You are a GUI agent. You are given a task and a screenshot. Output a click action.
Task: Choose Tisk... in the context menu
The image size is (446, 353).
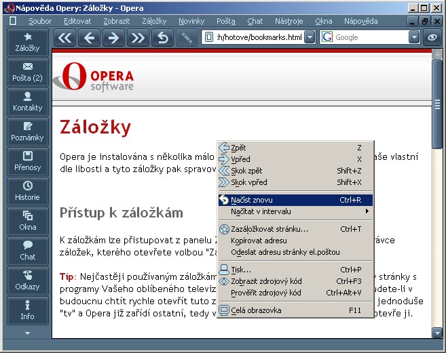tap(295, 270)
